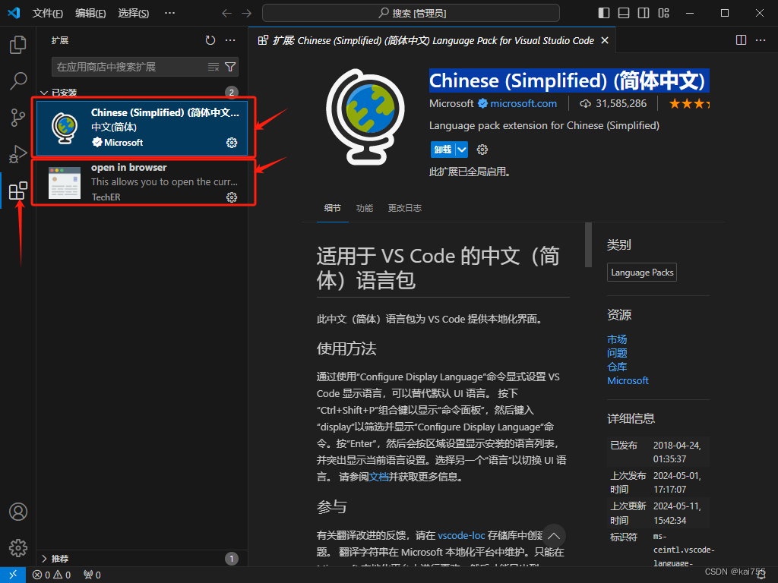This screenshot has height=583, width=778.
Task: Click the readme vertical scrollbar thumb
Action: 589,245
